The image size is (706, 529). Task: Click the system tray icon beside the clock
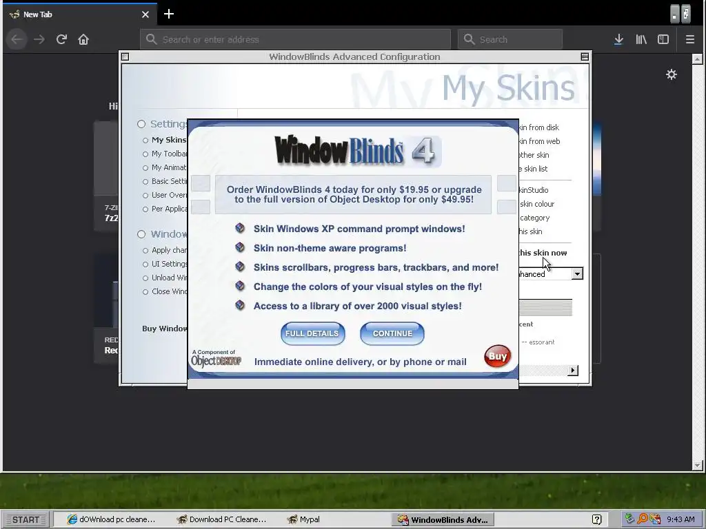click(x=655, y=519)
